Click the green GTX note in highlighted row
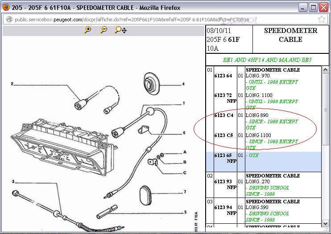 tap(252, 155)
